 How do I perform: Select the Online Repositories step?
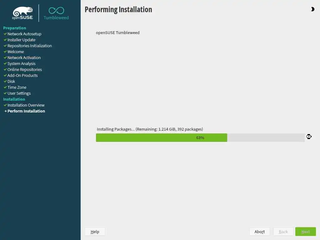tap(25, 70)
